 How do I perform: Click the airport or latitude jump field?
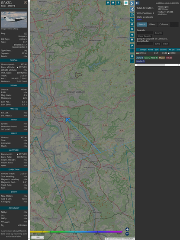[145, 44]
